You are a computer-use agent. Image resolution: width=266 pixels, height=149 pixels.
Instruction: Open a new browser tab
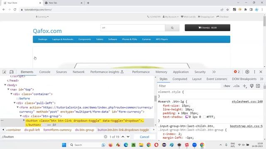(x=88, y=3)
